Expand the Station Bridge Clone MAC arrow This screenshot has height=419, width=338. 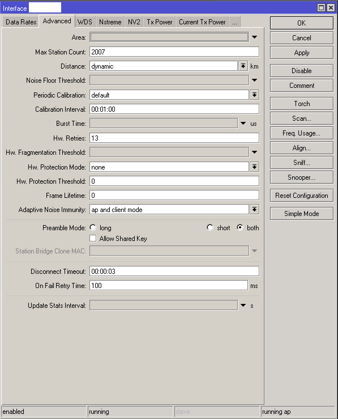[x=255, y=251]
